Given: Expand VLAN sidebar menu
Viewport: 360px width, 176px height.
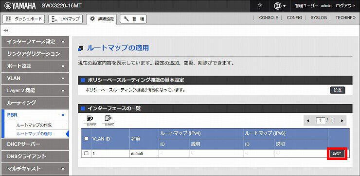Looking at the screenshot, I should coord(35,78).
